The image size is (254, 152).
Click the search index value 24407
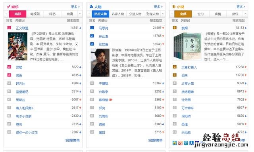pos(157,28)
